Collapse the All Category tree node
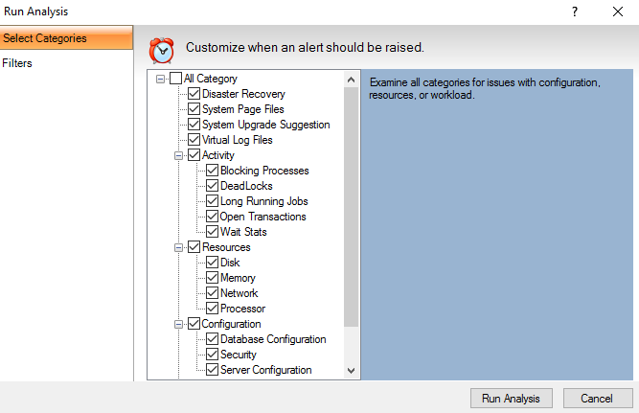The height and width of the screenshot is (413, 639). pos(160,79)
